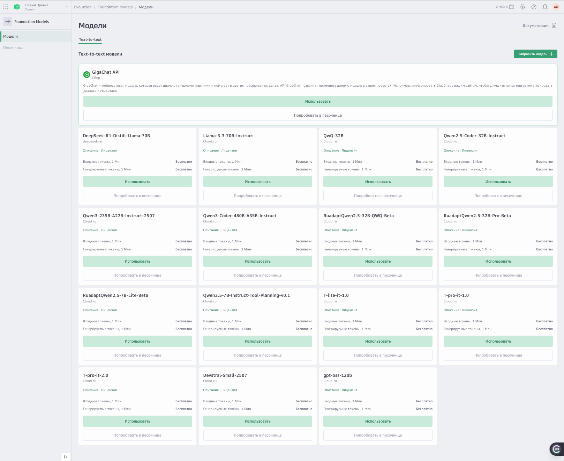Click Использовать for DeepSeek-R1-Distill-Llama-70B
This screenshot has height=461, width=564.
pyautogui.click(x=137, y=182)
